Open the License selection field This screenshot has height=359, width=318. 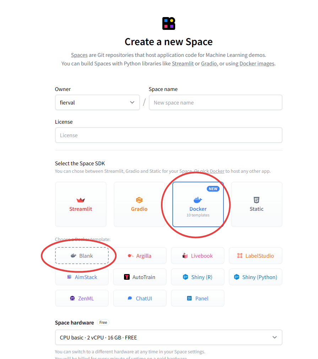[168, 135]
